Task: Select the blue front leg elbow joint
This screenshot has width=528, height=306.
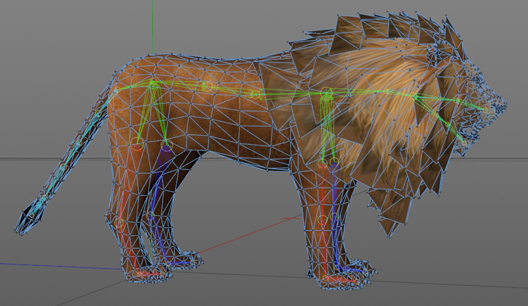Action: coord(334,162)
